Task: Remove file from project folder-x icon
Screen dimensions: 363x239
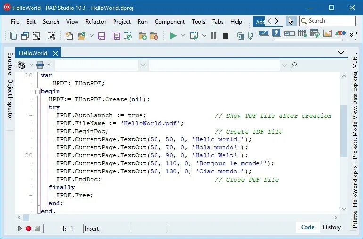Action: tap(154, 36)
